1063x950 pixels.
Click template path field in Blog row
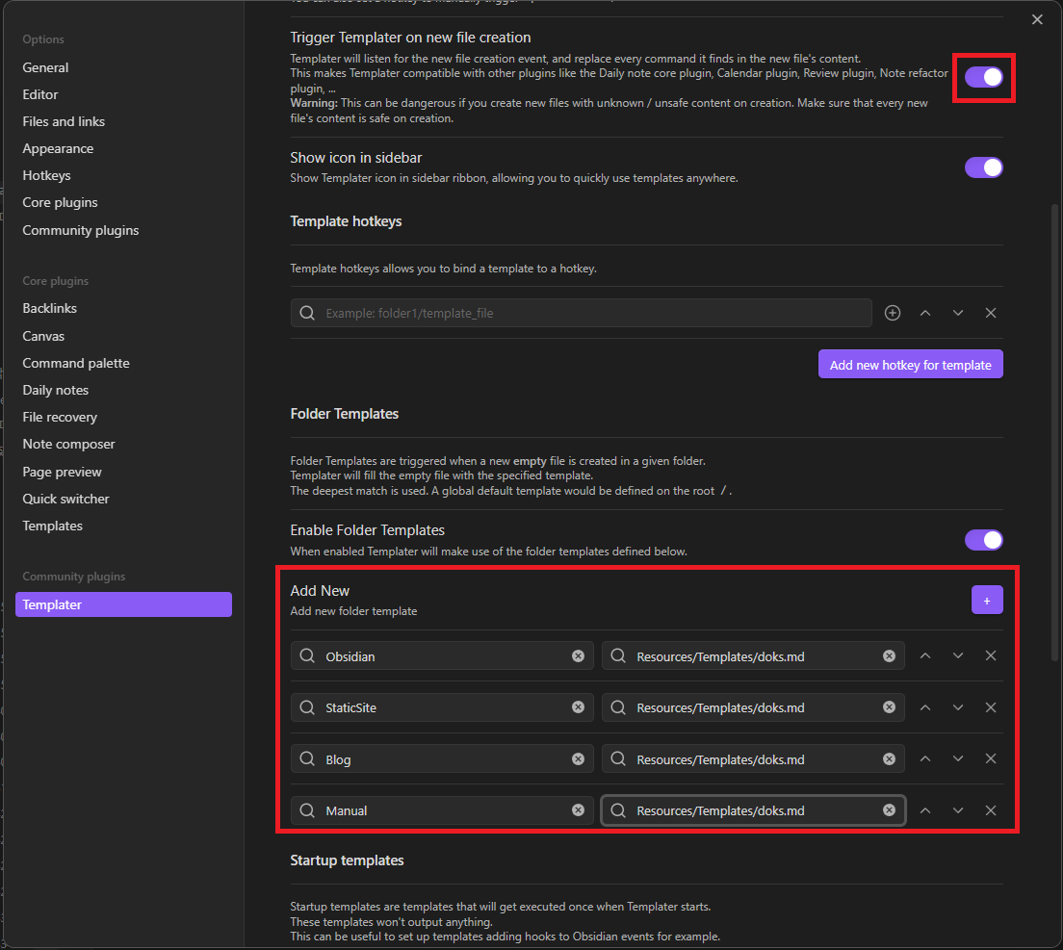753,758
